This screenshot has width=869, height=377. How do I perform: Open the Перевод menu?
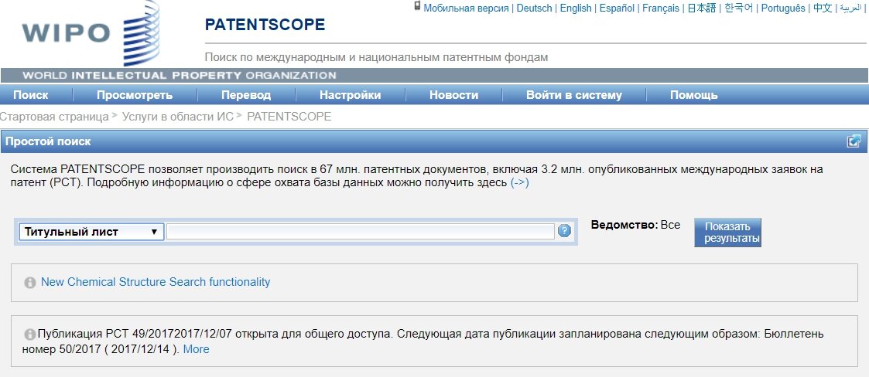point(246,95)
